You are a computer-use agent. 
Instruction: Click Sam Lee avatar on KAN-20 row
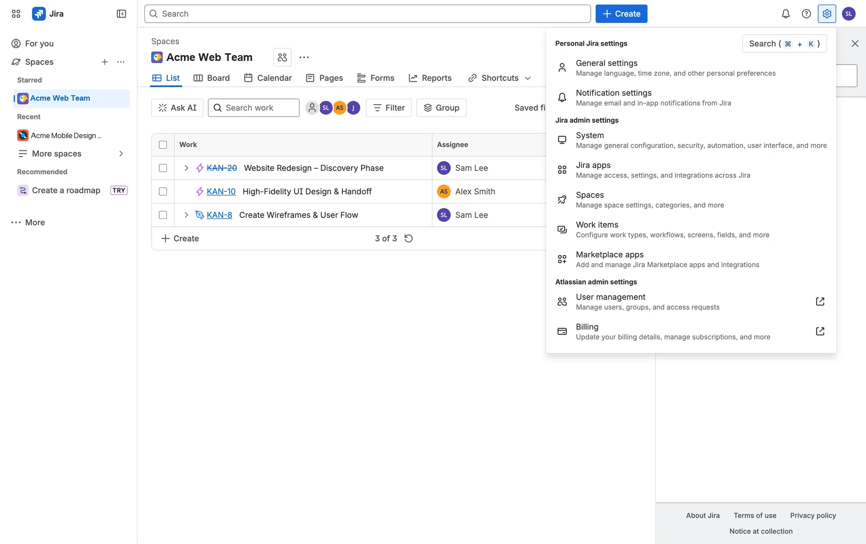[x=444, y=168]
